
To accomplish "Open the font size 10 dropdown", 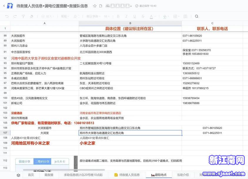I will click(106, 16).
